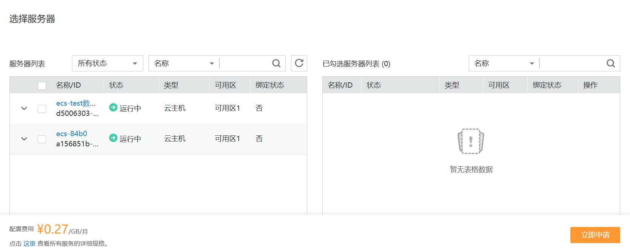
Task: Click the 绑定状态 header in server list
Action: coord(270,85)
